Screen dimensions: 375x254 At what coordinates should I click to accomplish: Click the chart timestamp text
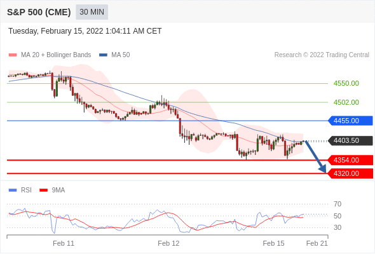85,31
